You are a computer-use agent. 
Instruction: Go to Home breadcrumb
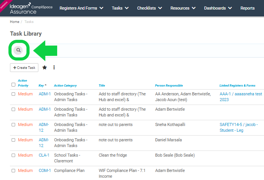(x=15, y=22)
